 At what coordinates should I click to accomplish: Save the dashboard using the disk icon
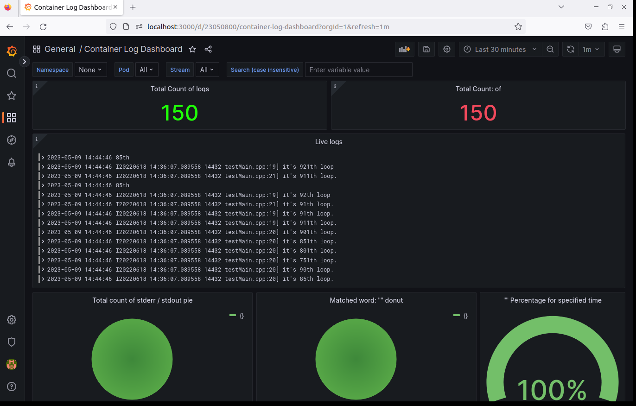(x=426, y=49)
